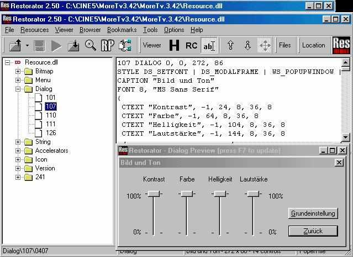Select dialog resource 107

click(51, 106)
